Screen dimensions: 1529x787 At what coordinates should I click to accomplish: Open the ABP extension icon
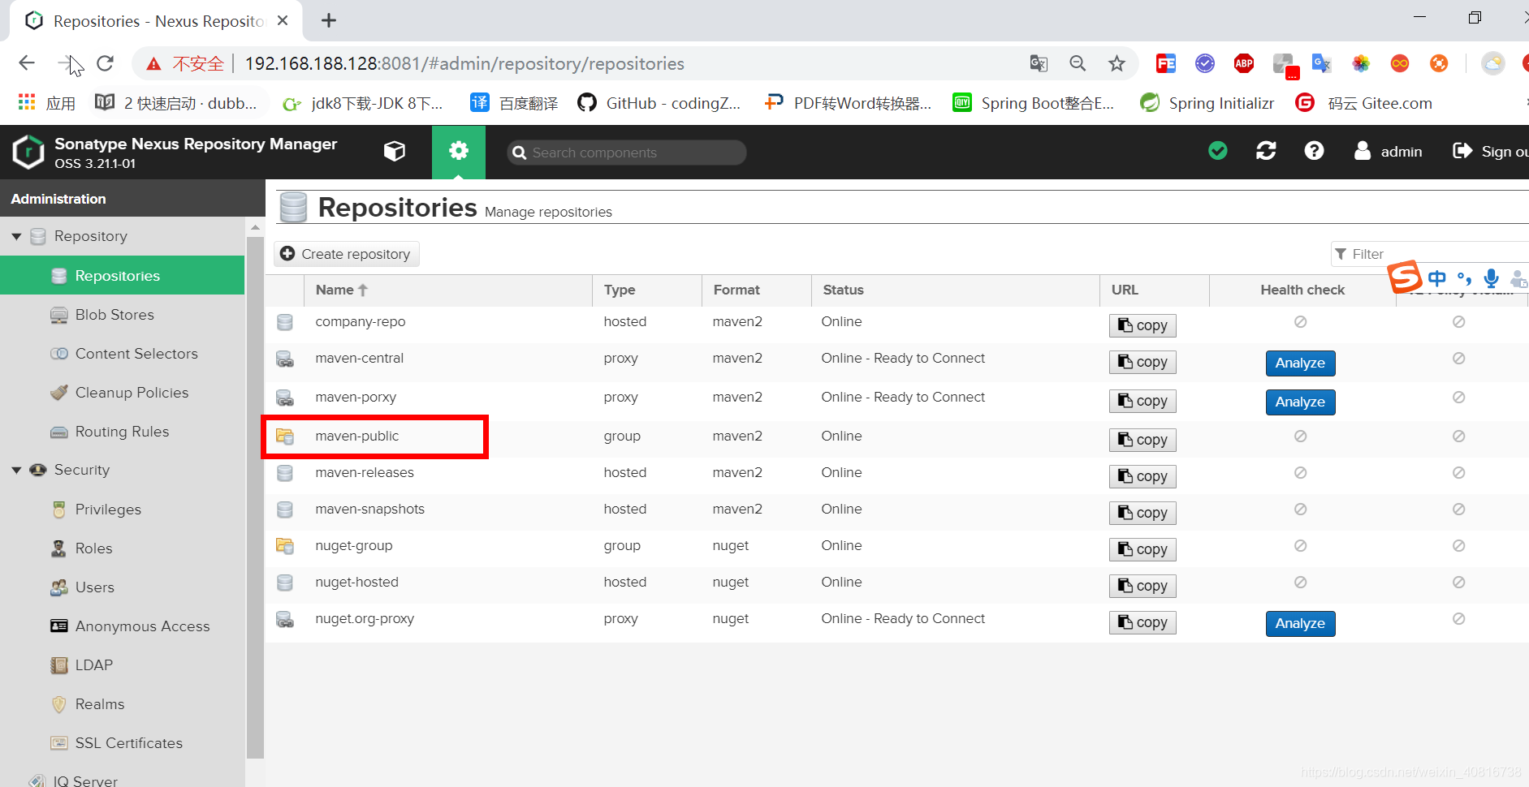click(x=1244, y=63)
